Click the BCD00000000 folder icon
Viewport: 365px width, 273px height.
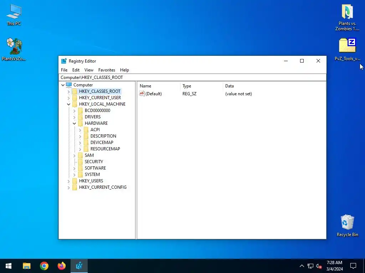pyautogui.click(x=80, y=111)
